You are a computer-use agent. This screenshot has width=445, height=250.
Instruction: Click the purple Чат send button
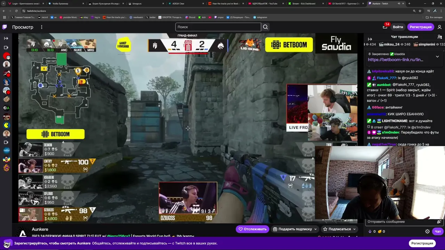[x=438, y=231]
